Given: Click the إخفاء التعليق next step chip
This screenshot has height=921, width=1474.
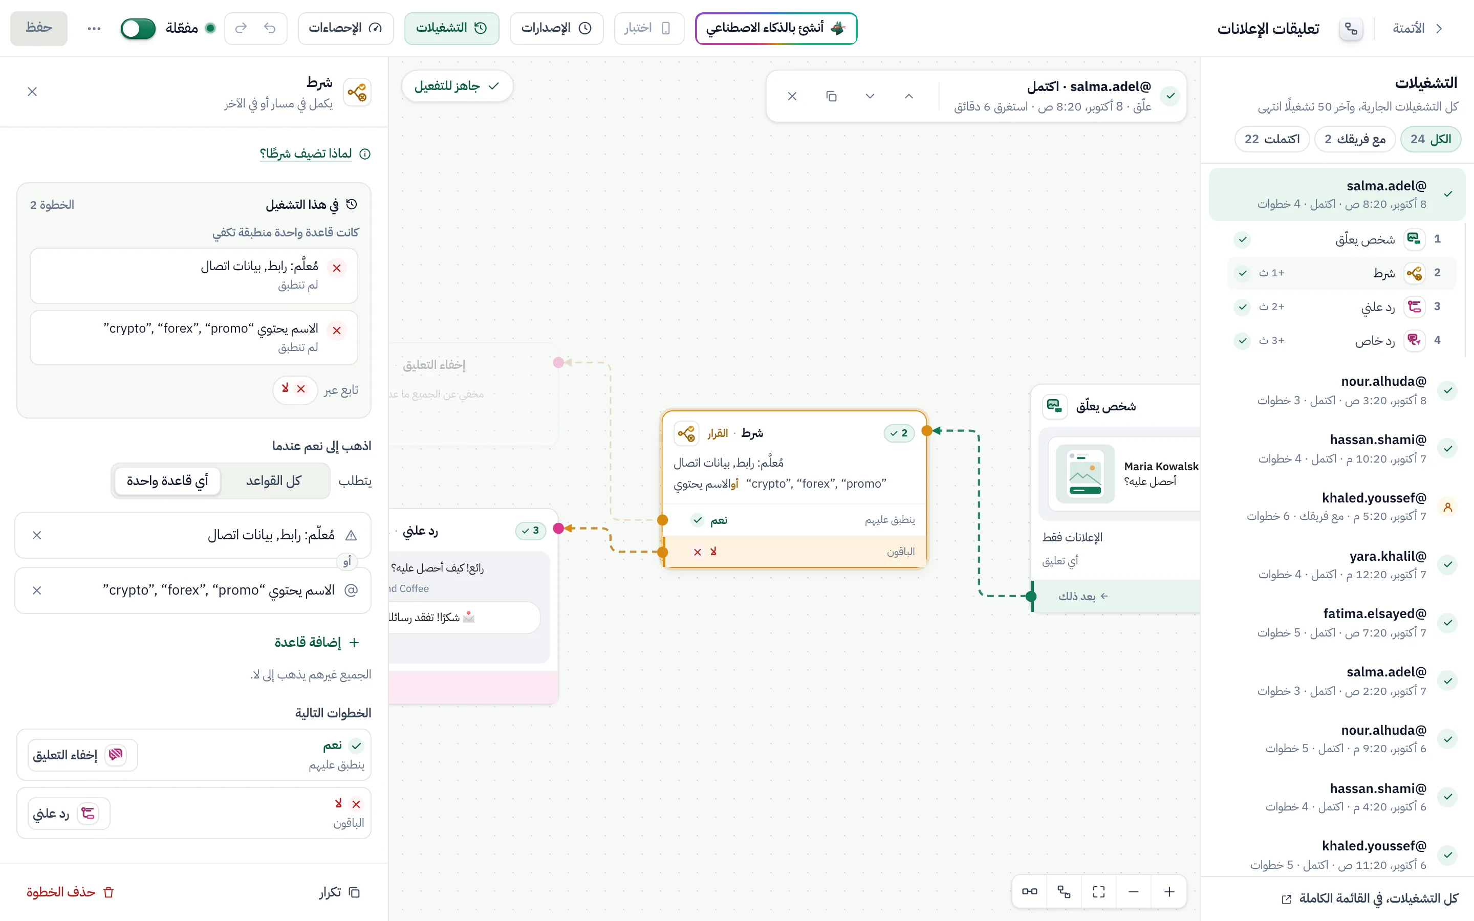Looking at the screenshot, I should pos(82,755).
